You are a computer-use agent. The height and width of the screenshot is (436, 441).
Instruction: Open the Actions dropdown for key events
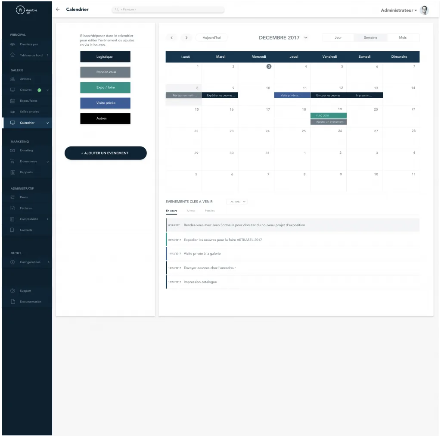(x=237, y=202)
